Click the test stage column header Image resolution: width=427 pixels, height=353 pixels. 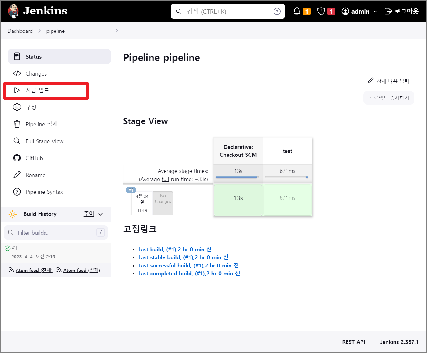click(287, 151)
